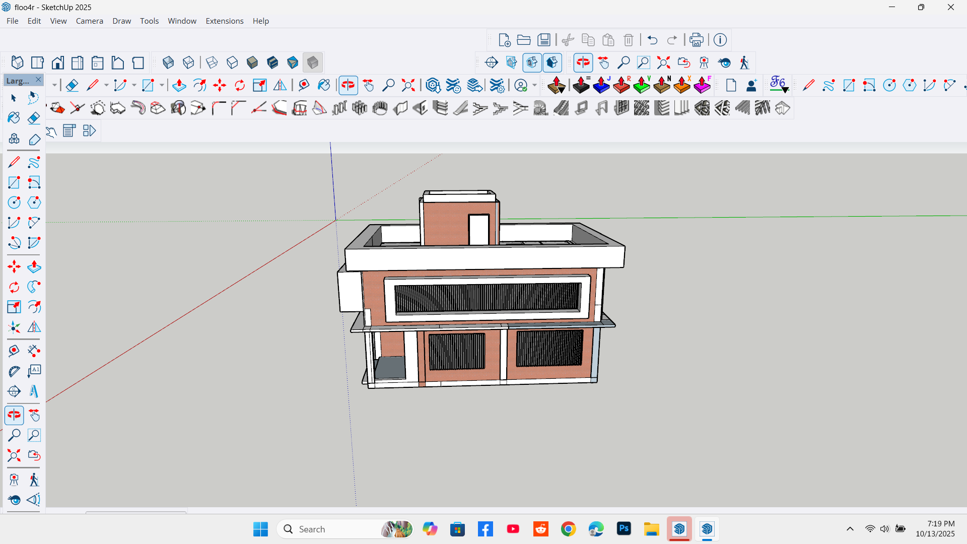Open the Arc tools dropdown
The width and height of the screenshot is (967, 544).
[x=133, y=85]
